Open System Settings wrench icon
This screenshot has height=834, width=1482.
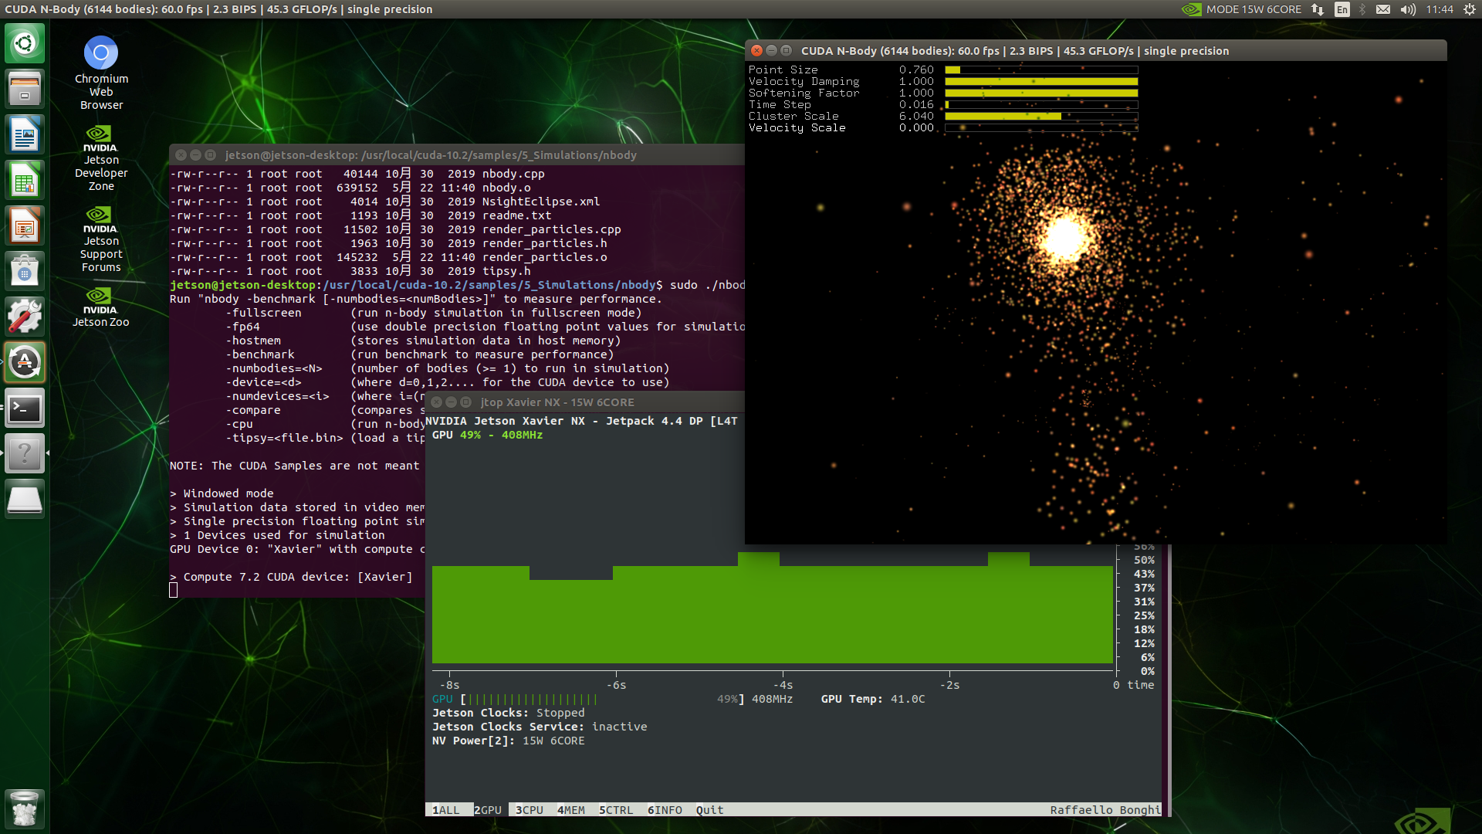pyautogui.click(x=25, y=316)
